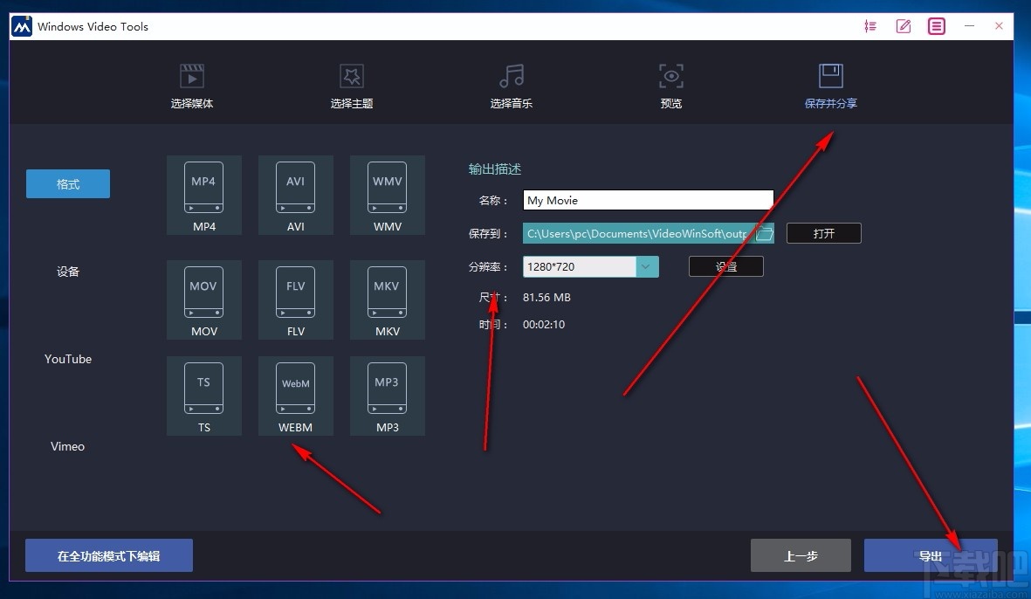Switch to the 格式 sidebar tab
Viewport: 1031px width, 599px height.
coord(67,183)
